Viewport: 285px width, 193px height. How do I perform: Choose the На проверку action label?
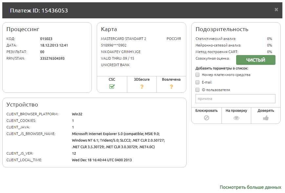point(236,111)
